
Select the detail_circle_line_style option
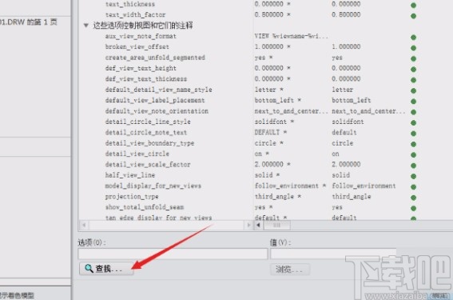148,122
